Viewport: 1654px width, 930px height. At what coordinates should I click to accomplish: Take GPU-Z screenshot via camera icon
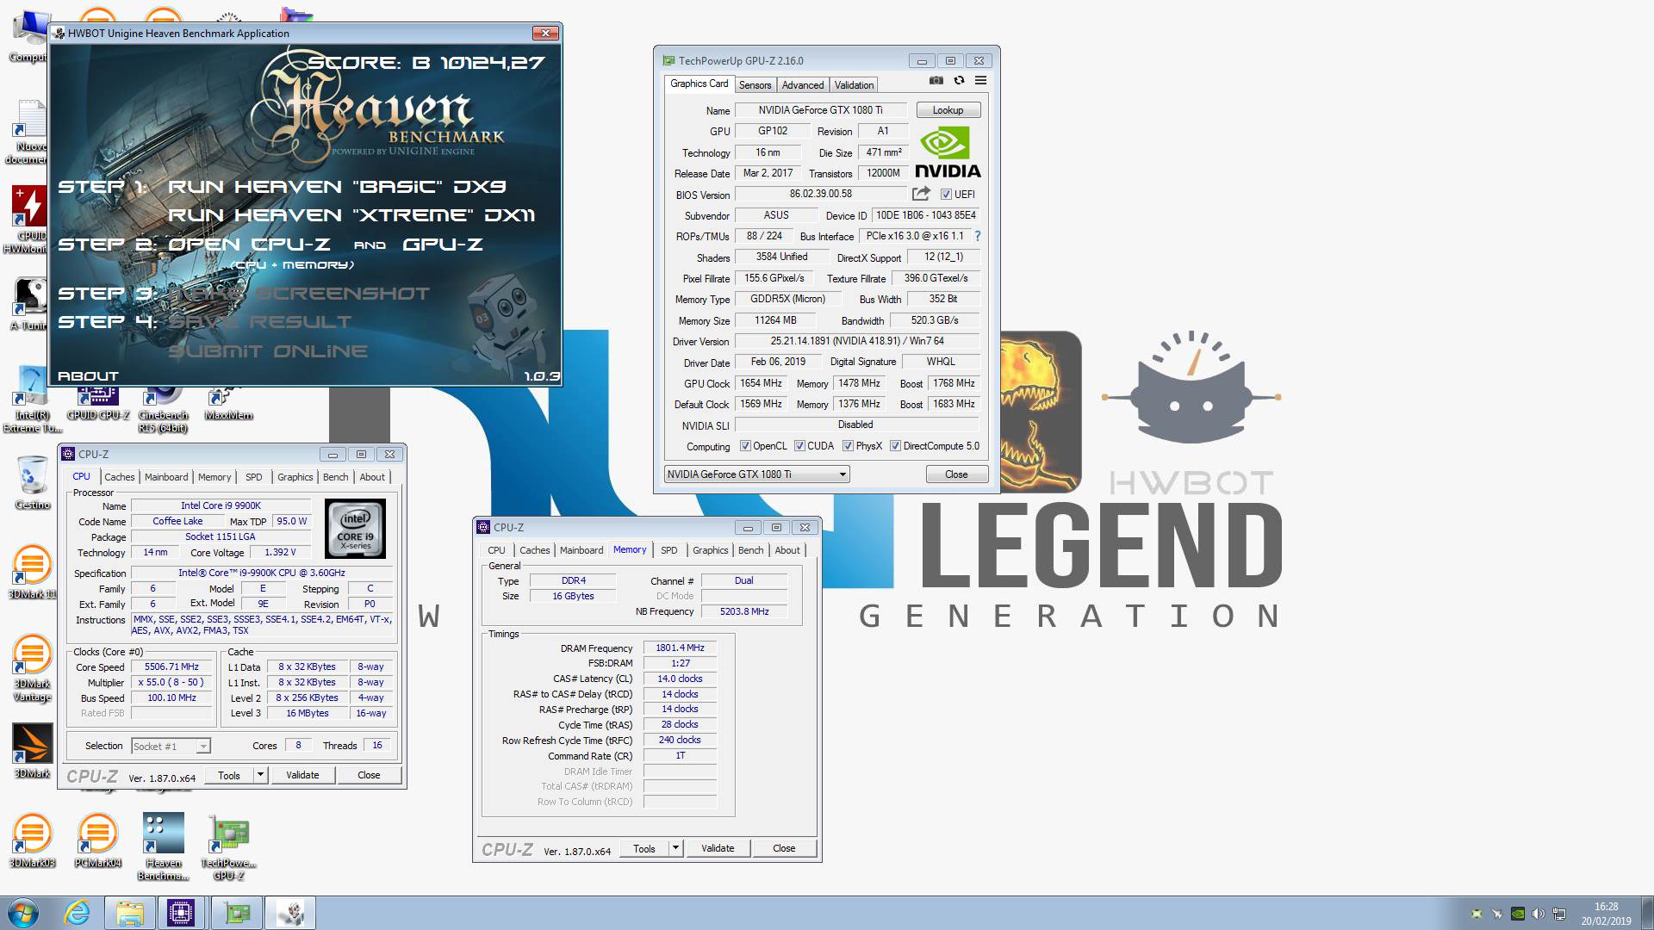point(936,81)
